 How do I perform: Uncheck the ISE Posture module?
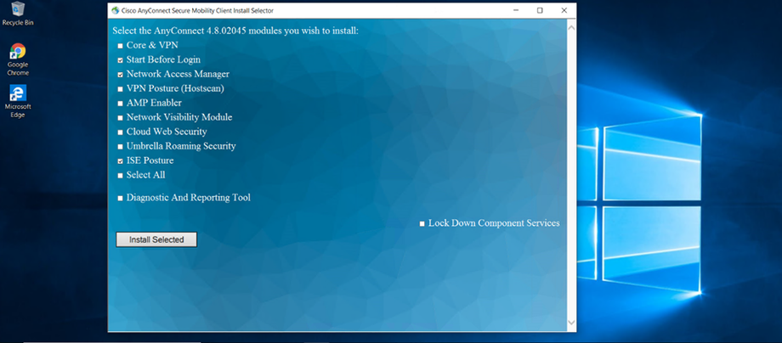120,161
